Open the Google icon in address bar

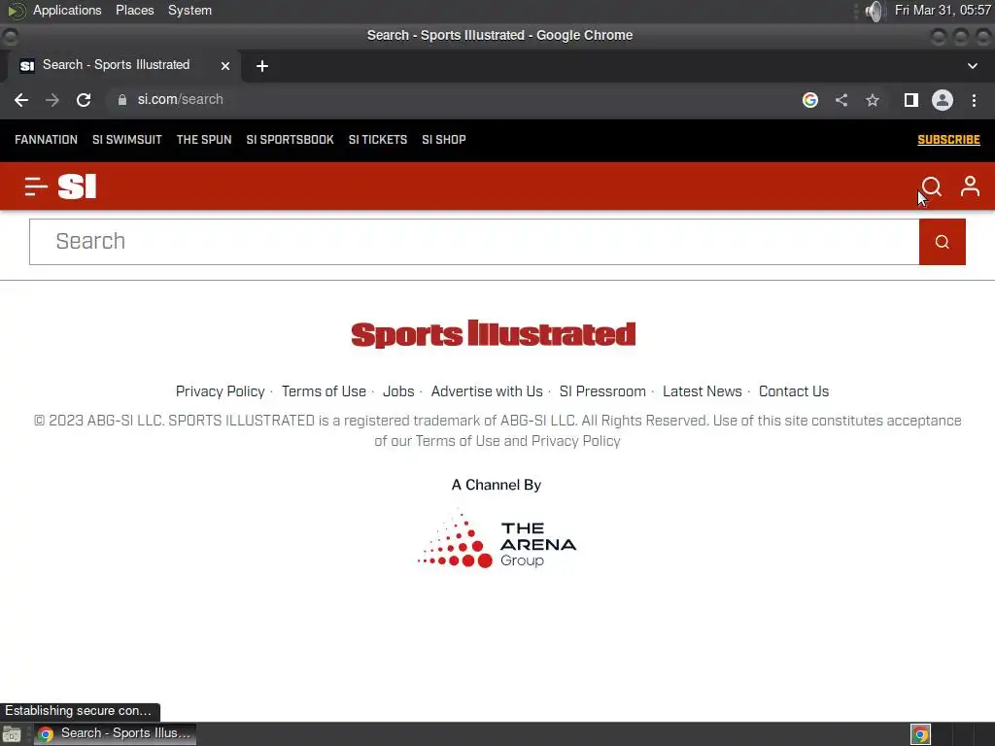pos(809,100)
